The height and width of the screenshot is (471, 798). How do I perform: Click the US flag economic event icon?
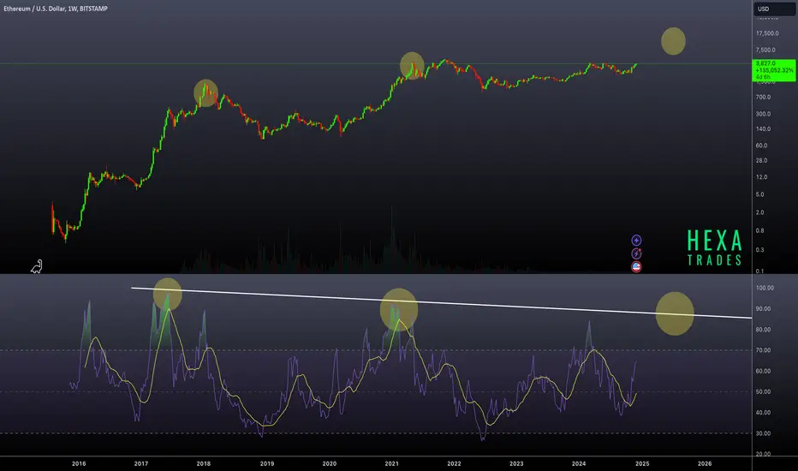tap(636, 267)
